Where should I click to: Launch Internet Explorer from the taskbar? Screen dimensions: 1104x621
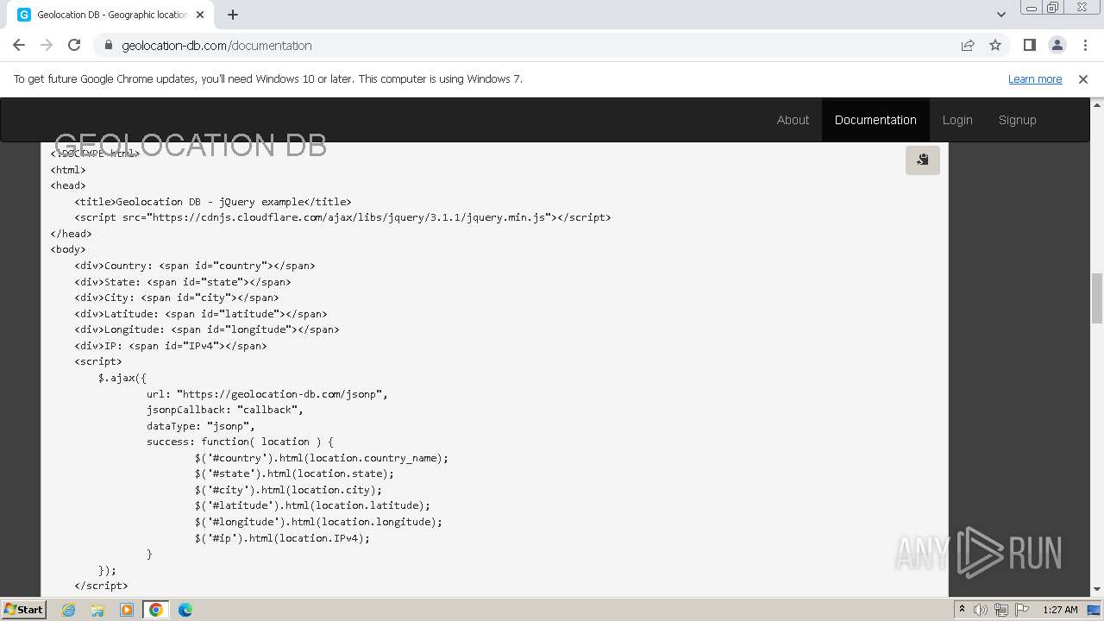tap(69, 610)
